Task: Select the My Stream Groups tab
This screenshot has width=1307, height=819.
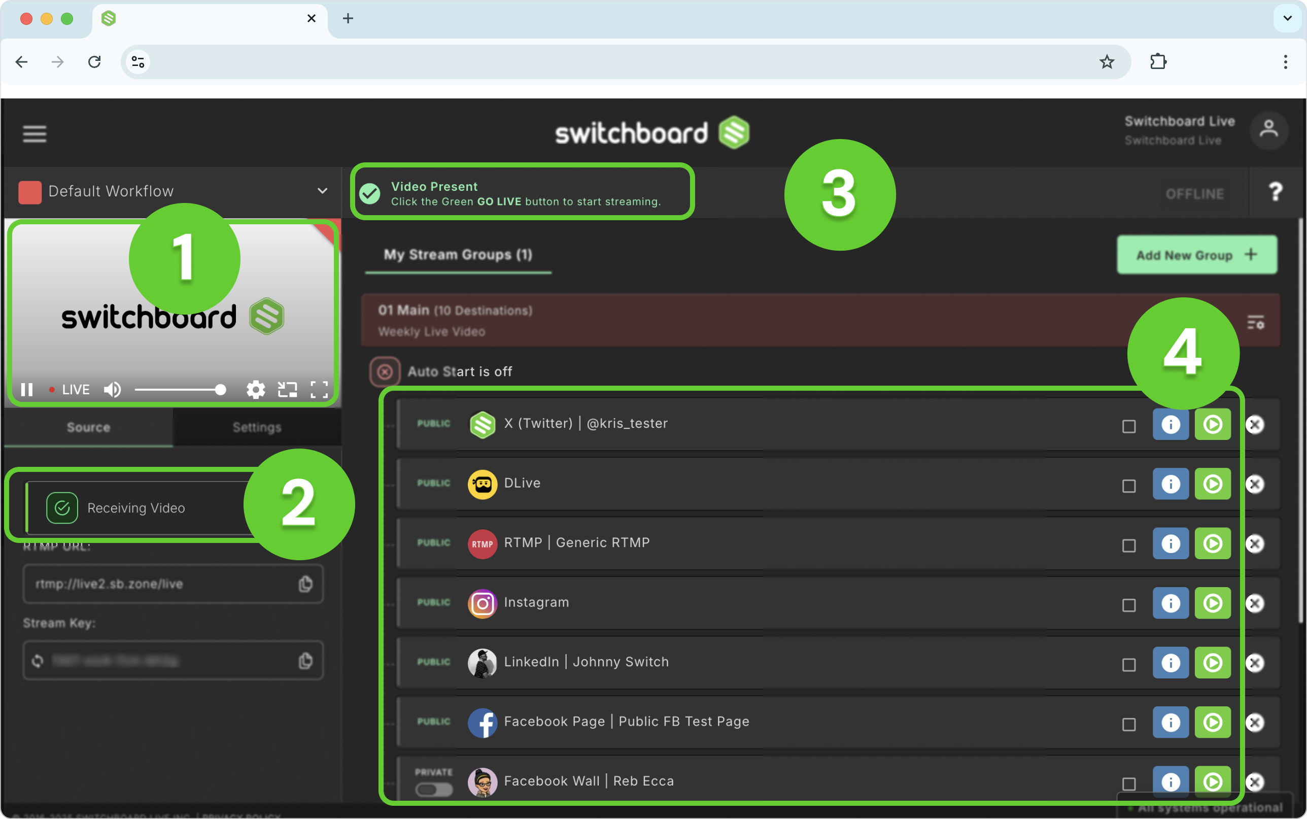Action: pos(458,255)
